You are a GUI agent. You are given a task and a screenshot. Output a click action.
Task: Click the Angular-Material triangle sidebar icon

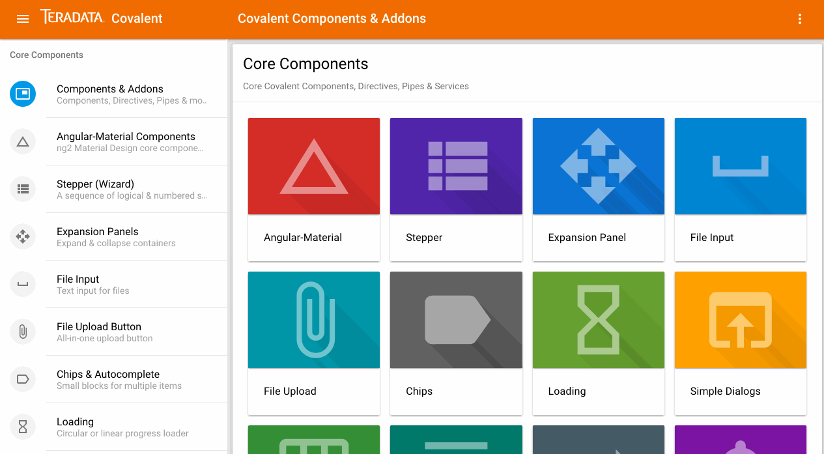tap(23, 141)
